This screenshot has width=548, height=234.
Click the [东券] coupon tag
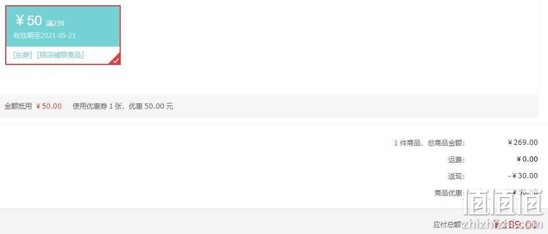22,55
